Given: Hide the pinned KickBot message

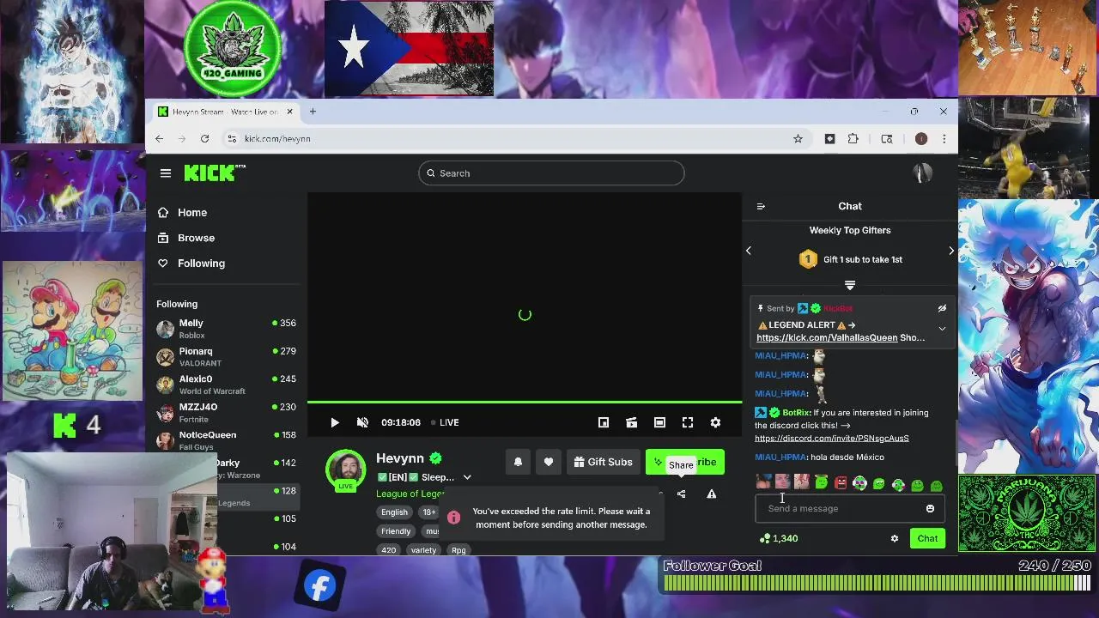Looking at the screenshot, I should tap(942, 308).
